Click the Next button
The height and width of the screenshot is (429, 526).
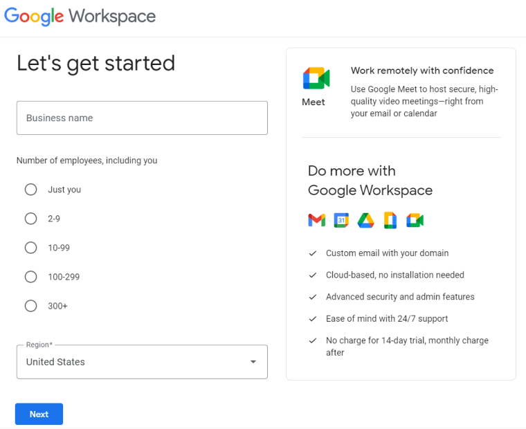point(39,414)
